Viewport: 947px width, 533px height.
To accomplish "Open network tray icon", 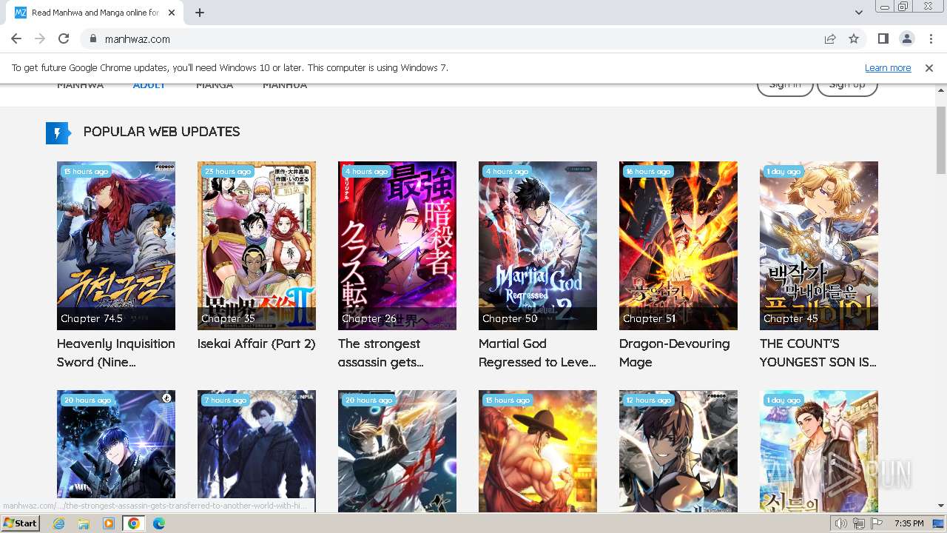I will (858, 523).
